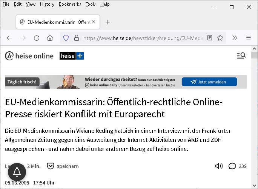The image size is (258, 189).
Task: Click the browser Back arrow
Action: click(x=9, y=38)
